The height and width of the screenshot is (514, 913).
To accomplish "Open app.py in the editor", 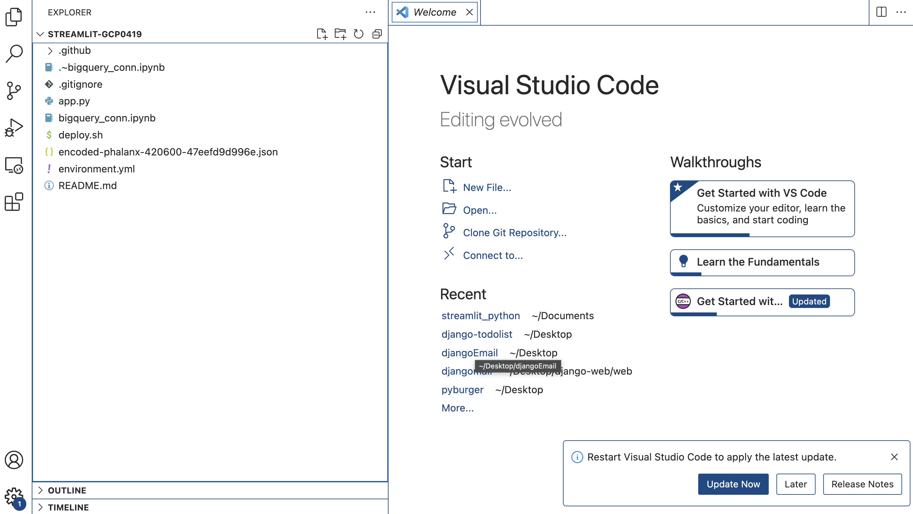I will point(210,101).
